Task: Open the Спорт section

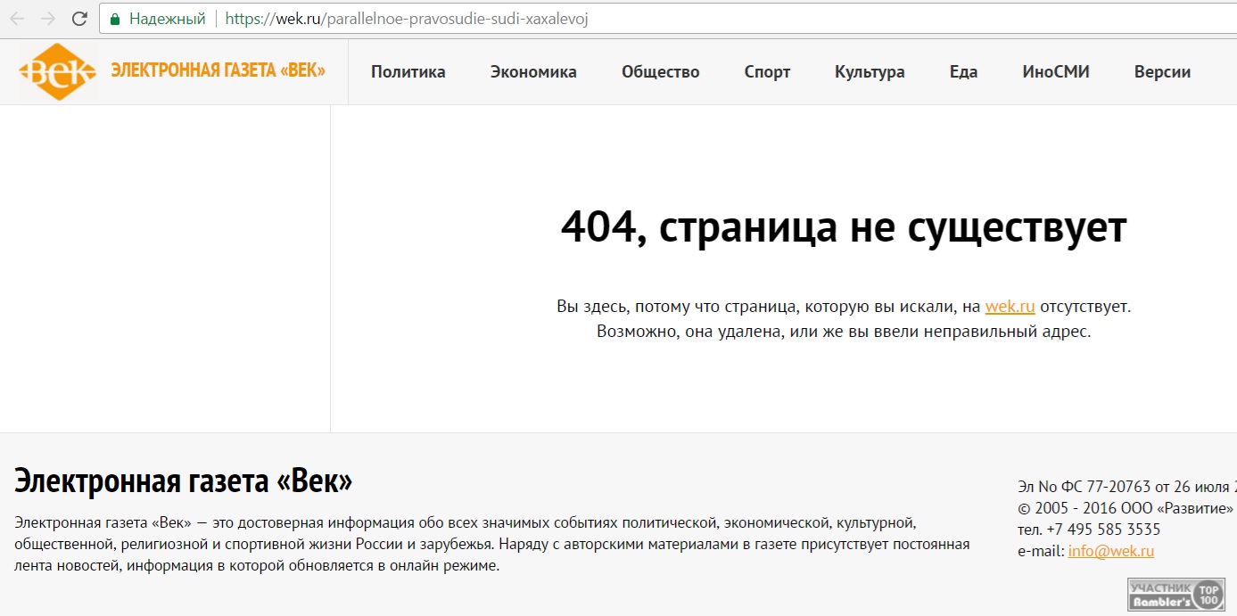Action: click(767, 72)
